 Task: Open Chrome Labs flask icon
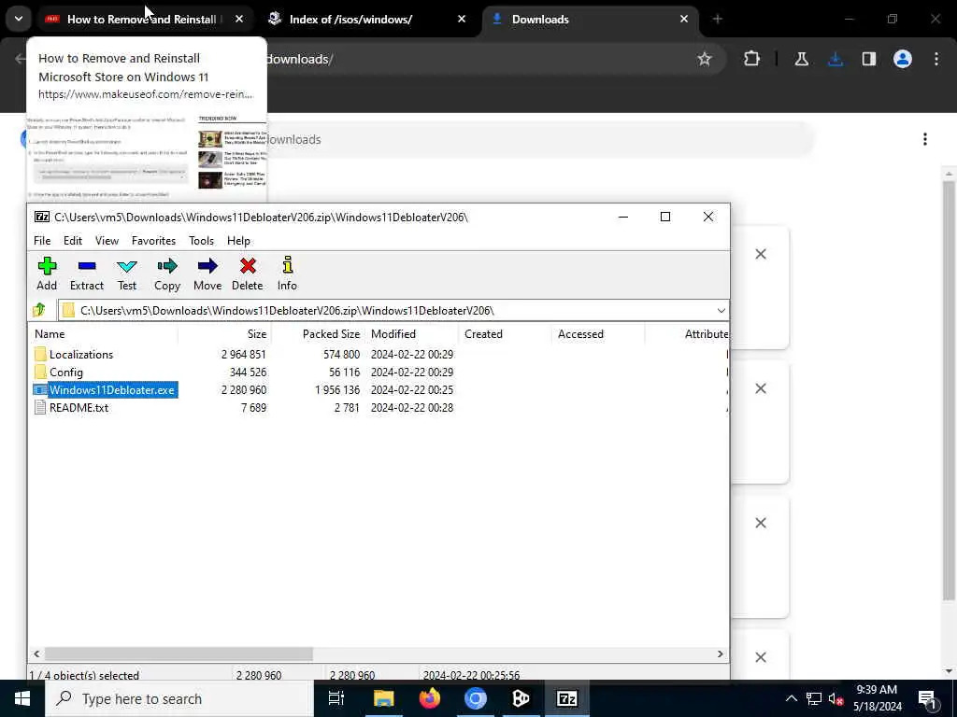tap(801, 59)
